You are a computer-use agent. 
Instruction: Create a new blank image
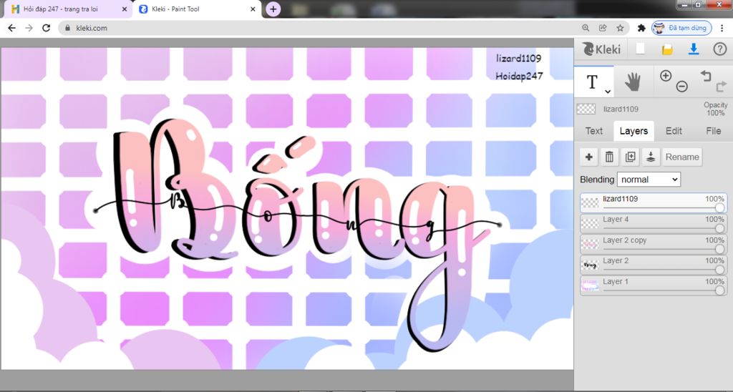tap(640, 49)
